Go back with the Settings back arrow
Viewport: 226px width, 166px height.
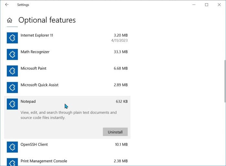[x=7, y=5]
